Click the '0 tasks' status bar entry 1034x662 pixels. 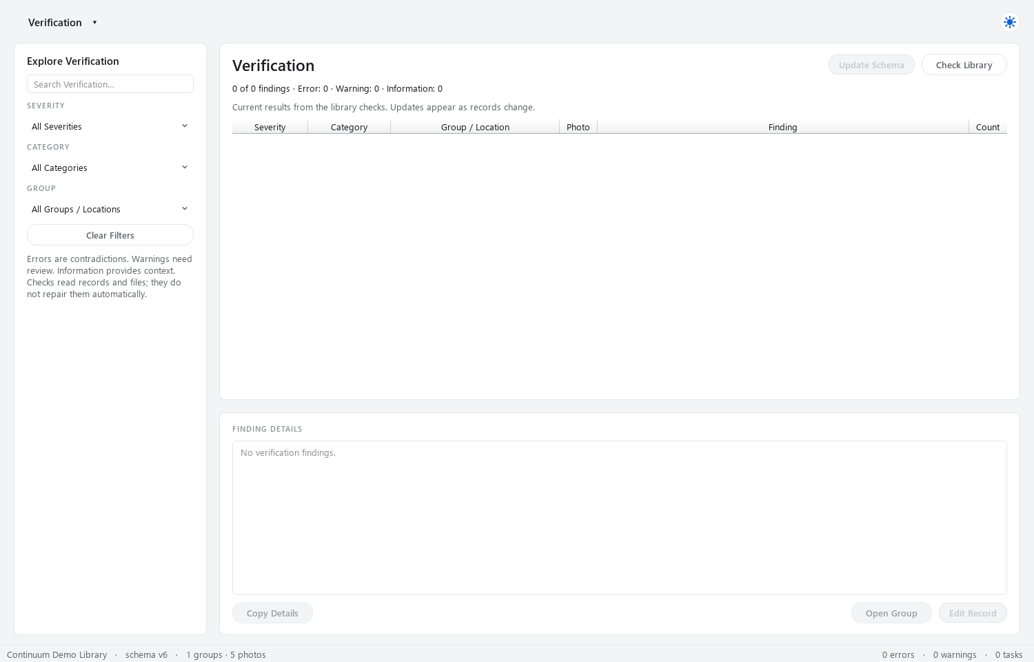point(1009,654)
